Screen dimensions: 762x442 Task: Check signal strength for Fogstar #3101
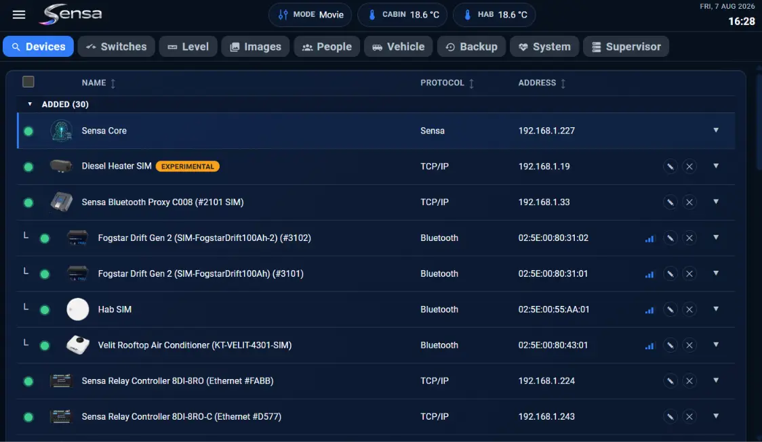[x=649, y=275]
